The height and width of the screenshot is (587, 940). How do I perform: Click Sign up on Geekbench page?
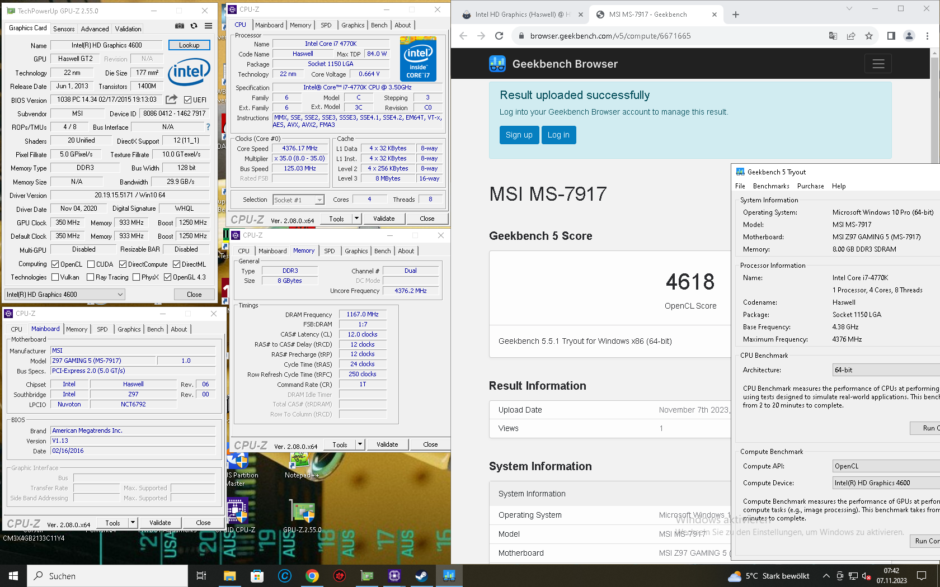click(x=519, y=135)
